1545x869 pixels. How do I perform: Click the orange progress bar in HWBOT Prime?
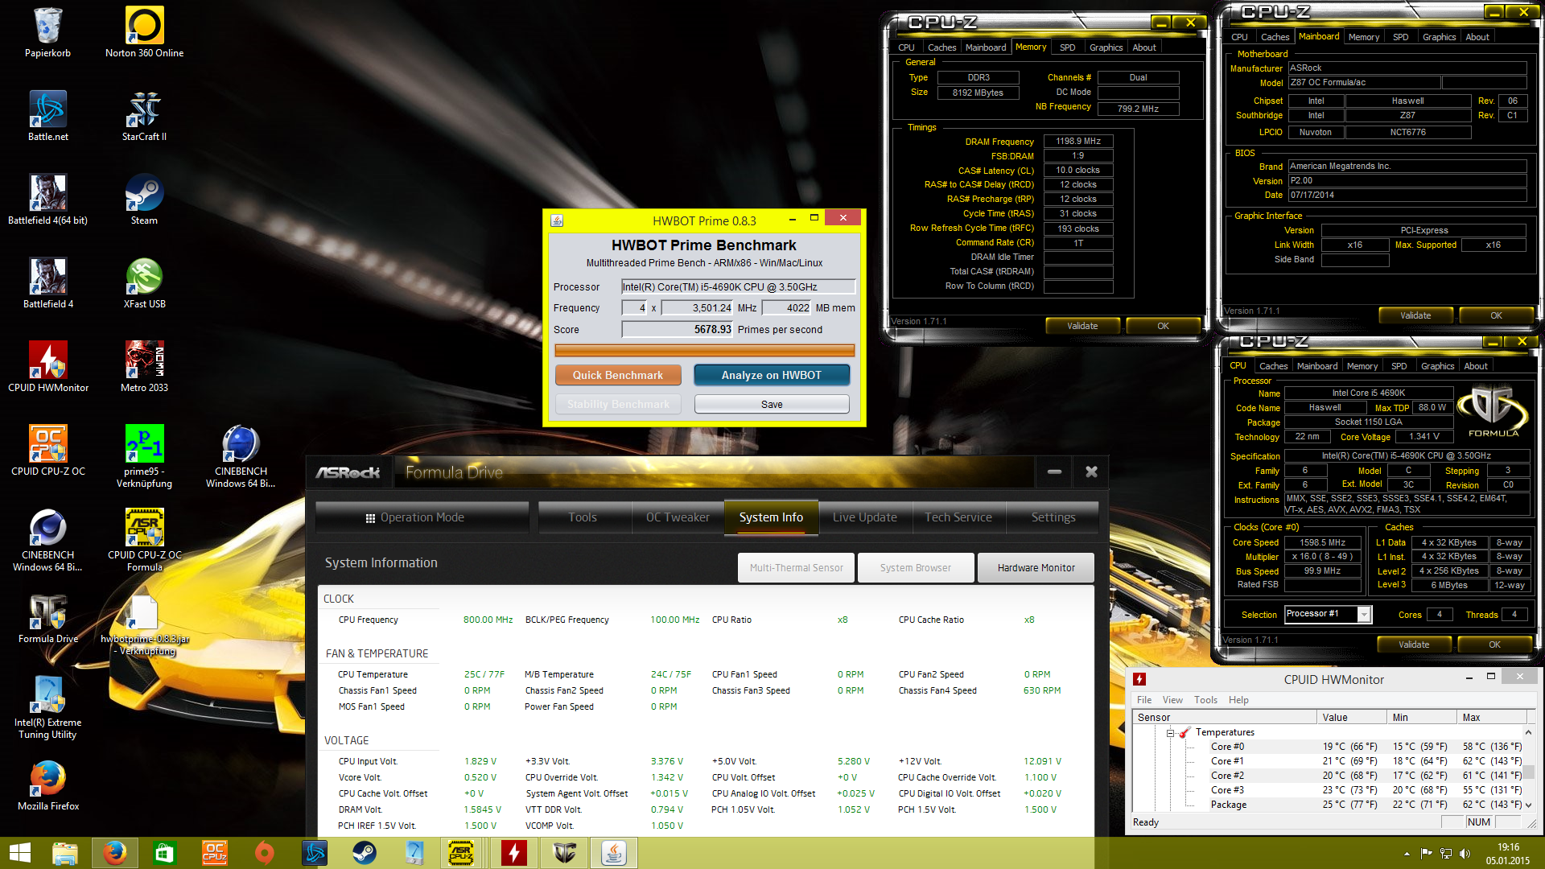tap(704, 350)
